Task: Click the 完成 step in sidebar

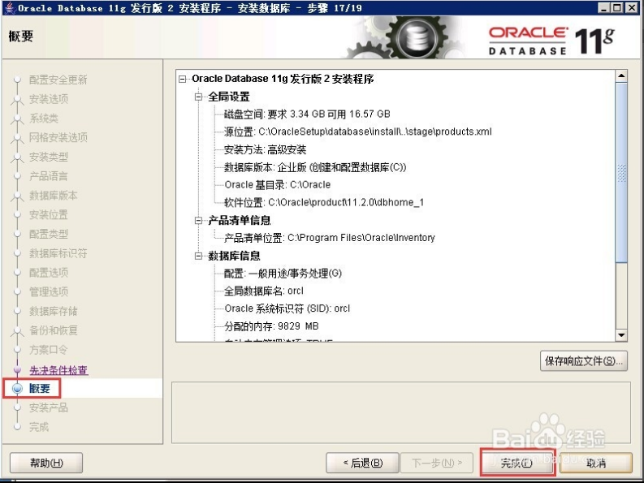Action: [x=39, y=427]
